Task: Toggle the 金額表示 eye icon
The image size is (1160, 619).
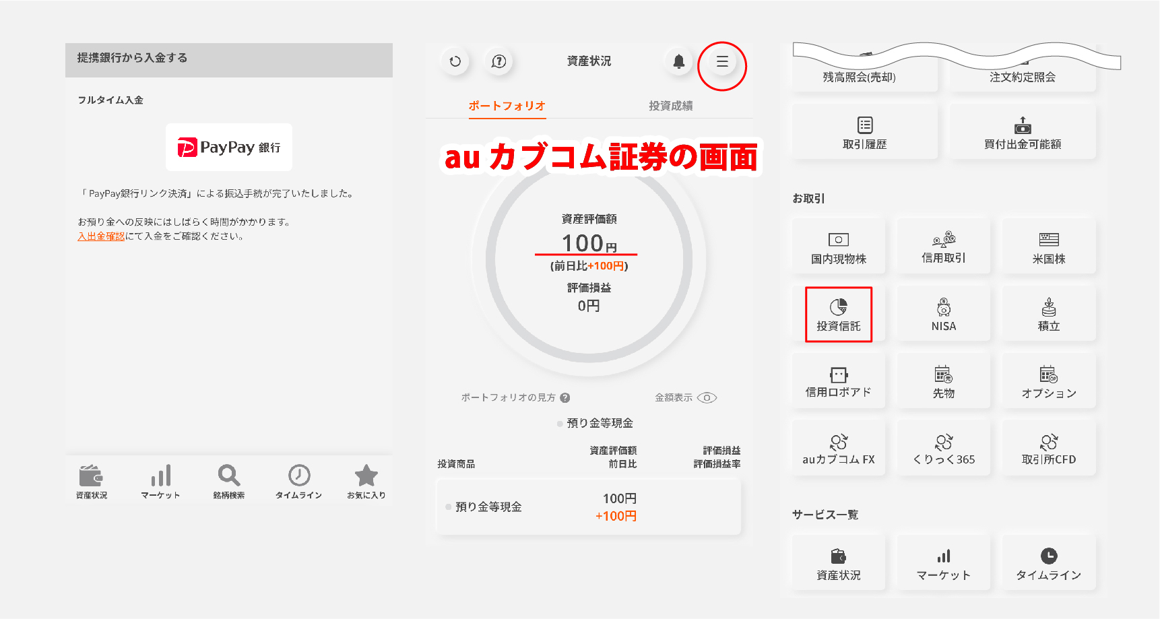Action: coord(707,397)
